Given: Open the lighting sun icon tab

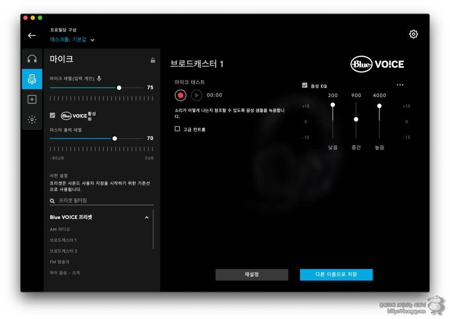Looking at the screenshot, I should tap(32, 120).
